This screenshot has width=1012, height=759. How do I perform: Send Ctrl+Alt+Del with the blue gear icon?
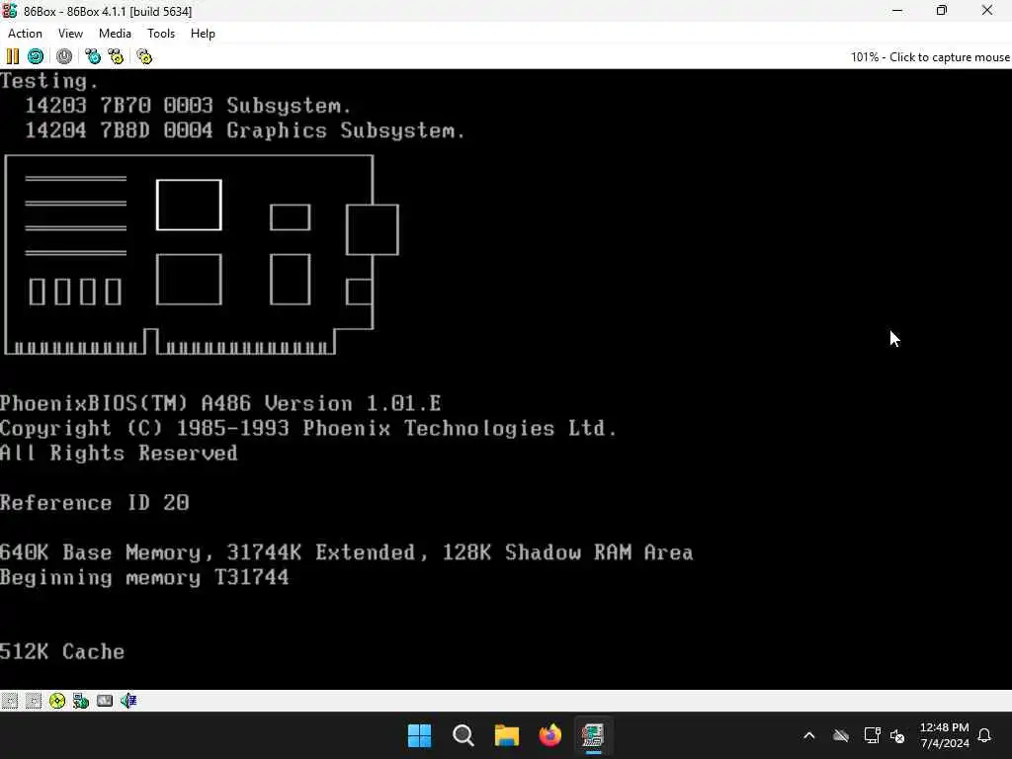[93, 56]
